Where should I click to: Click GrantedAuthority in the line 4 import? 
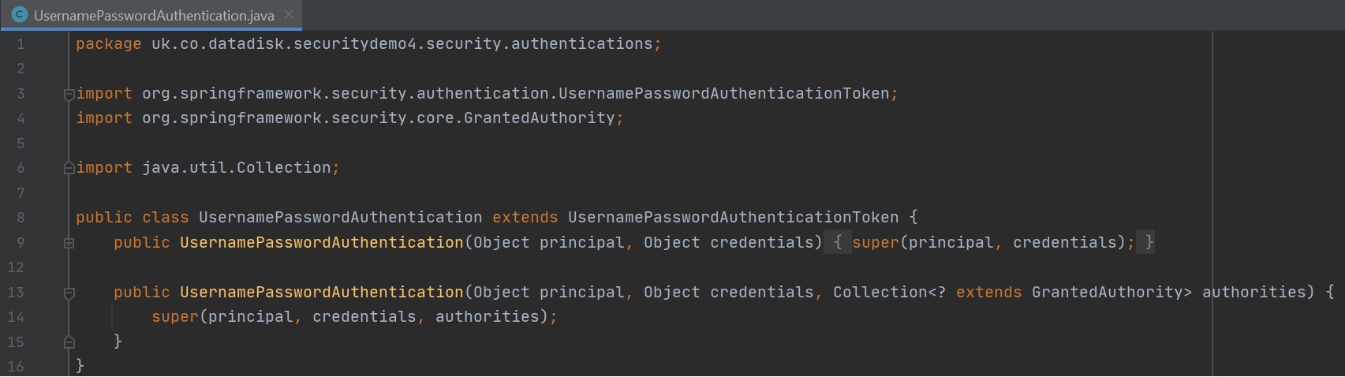click(539, 118)
